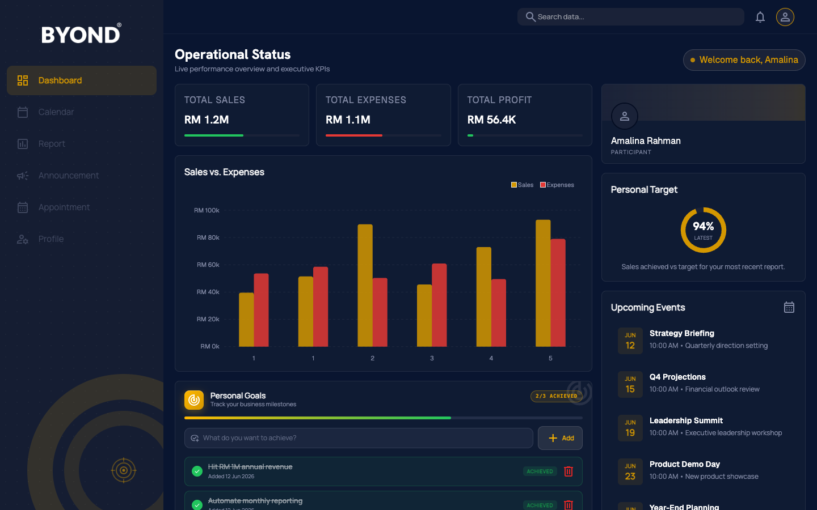
Task: Click the BYOND logo
Action: click(x=82, y=34)
